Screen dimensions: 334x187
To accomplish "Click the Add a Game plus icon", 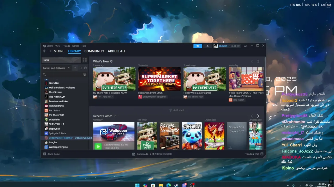I will [45, 154].
